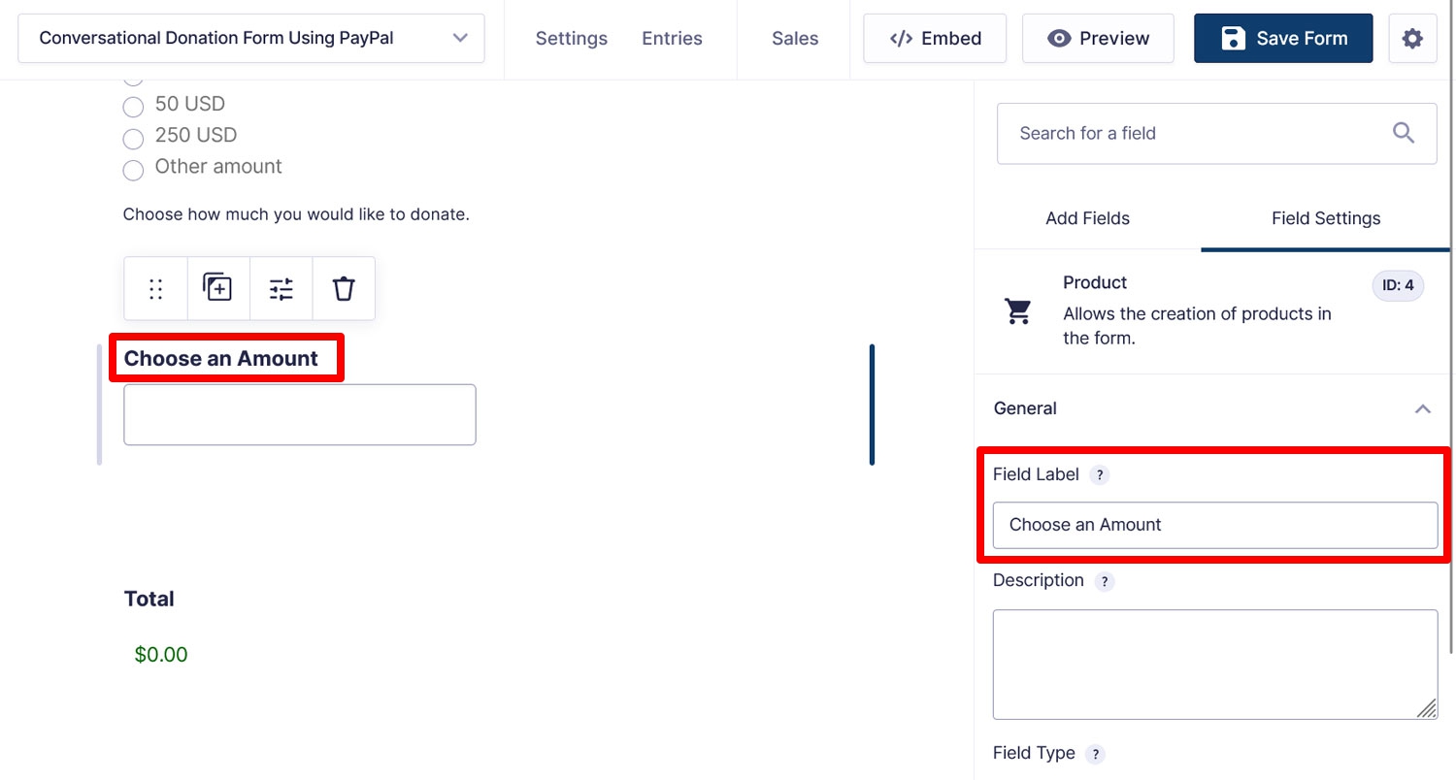Click the search magnifier icon

(x=1404, y=133)
